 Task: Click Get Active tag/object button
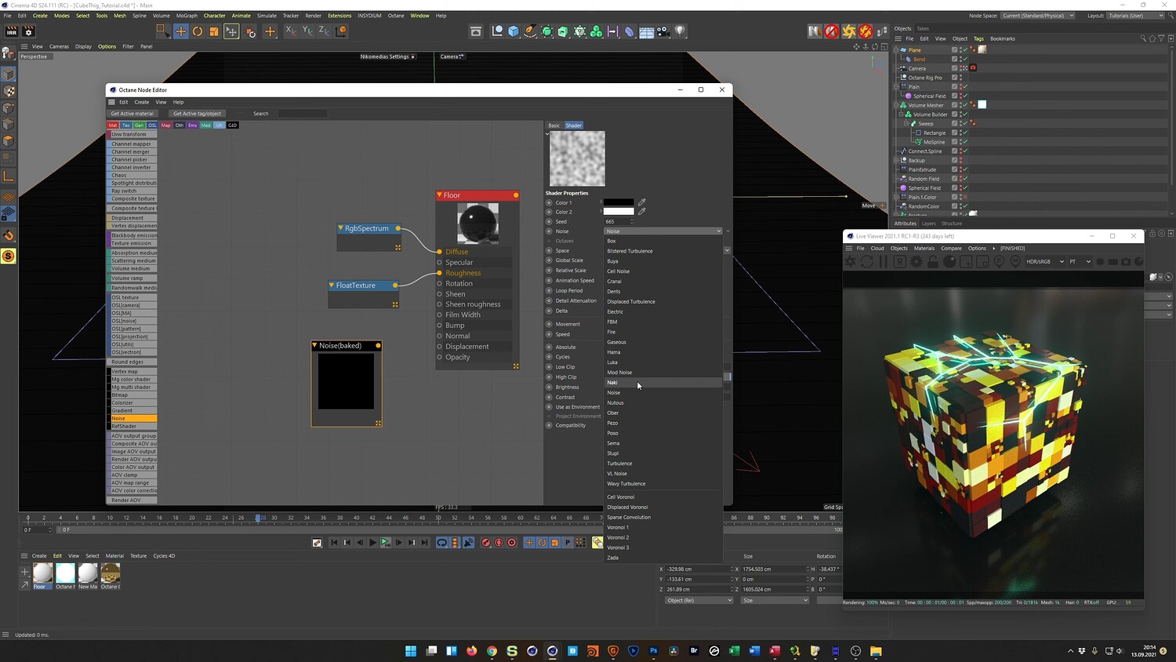click(197, 114)
